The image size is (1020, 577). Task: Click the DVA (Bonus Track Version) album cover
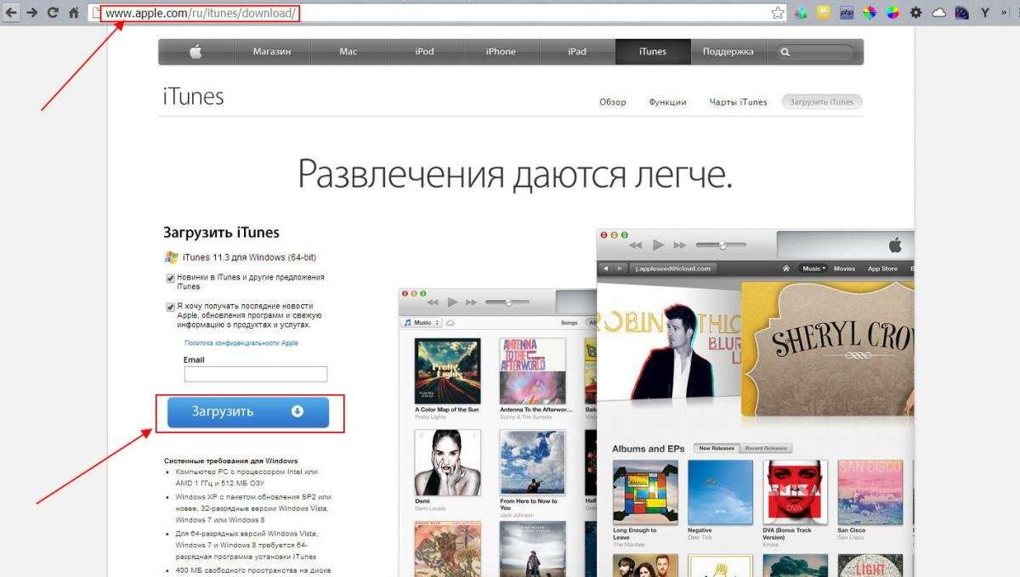click(796, 493)
